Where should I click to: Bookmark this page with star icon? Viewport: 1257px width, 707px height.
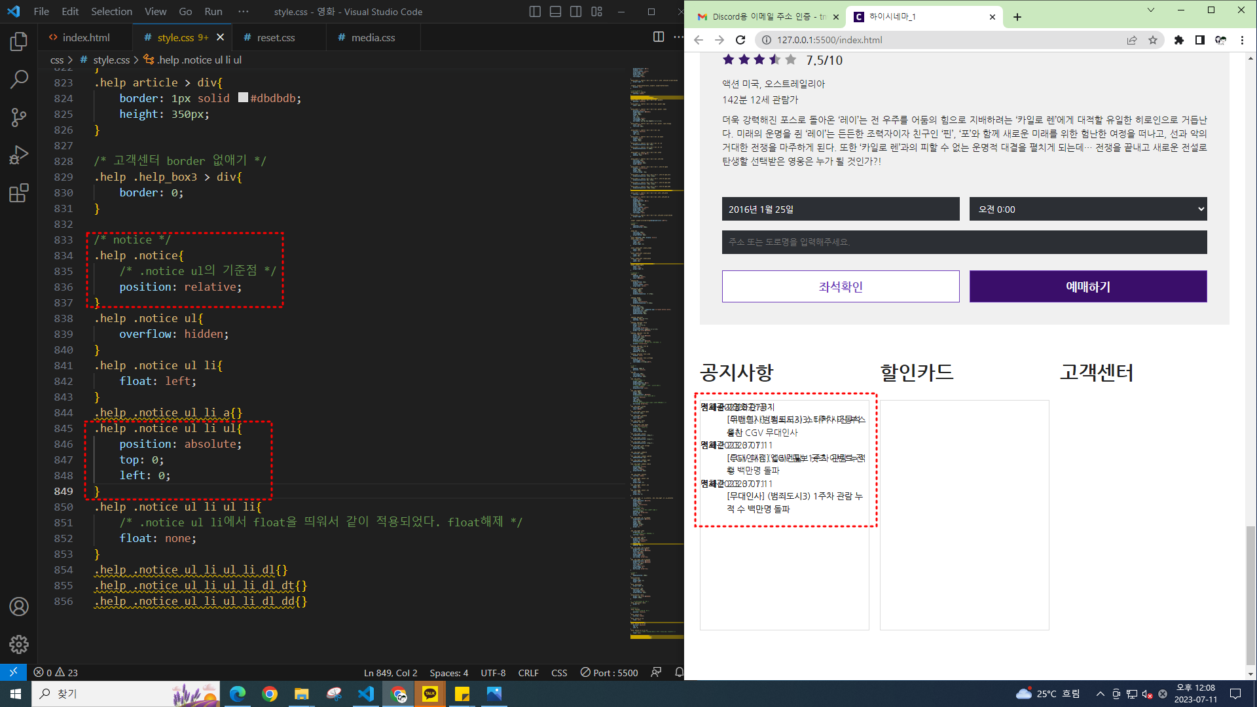coord(1153,40)
